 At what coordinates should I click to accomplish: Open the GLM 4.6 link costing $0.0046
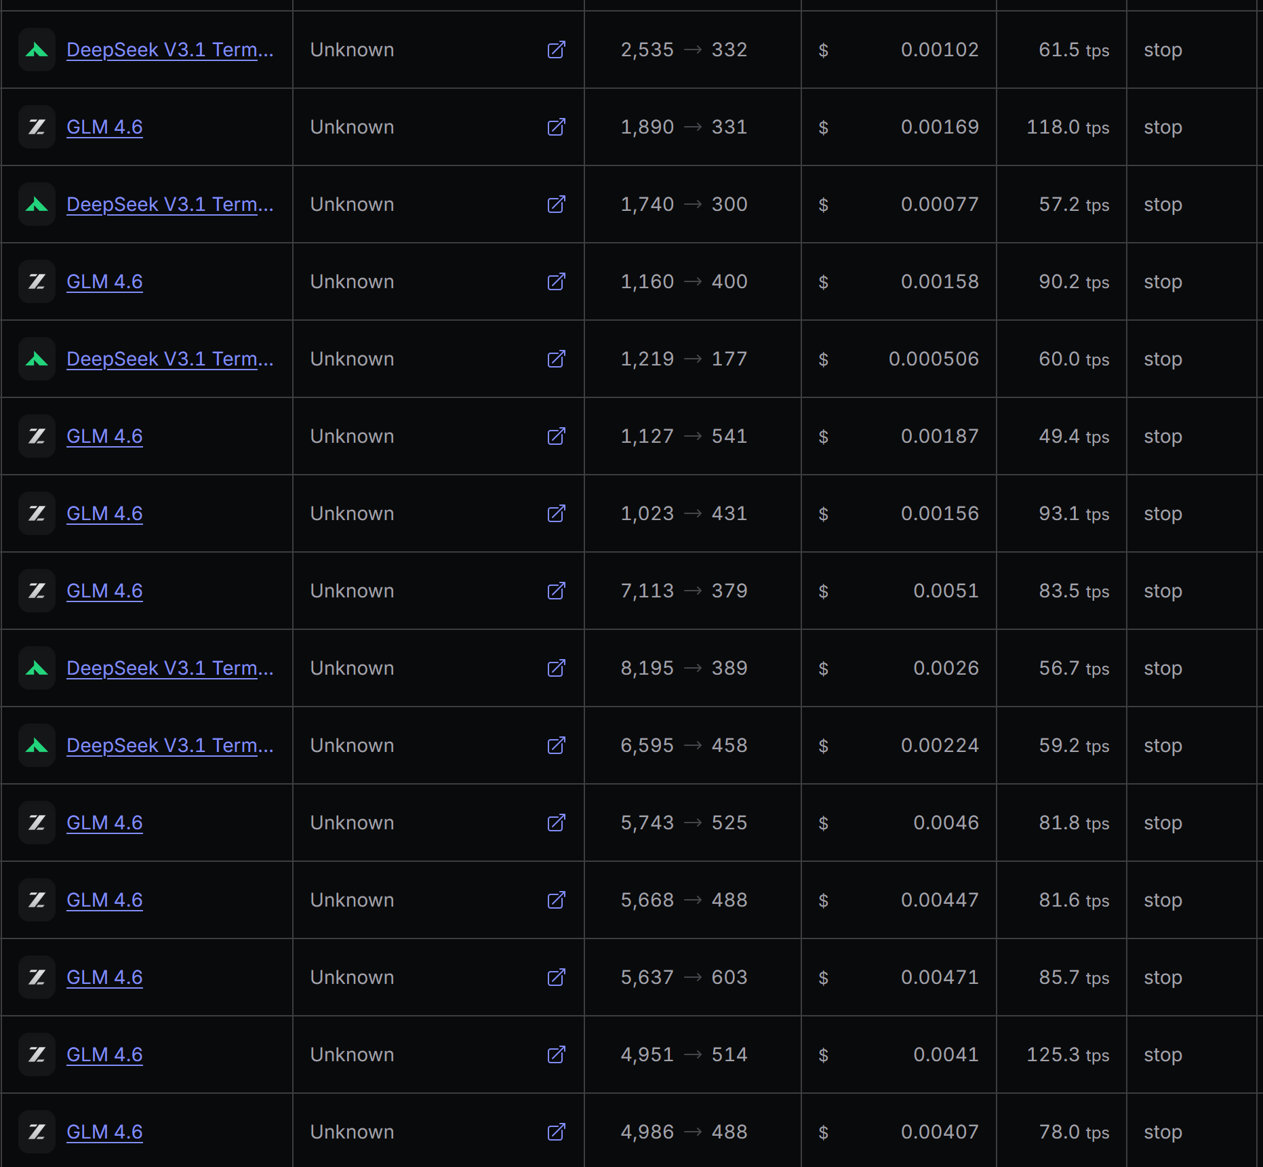click(x=104, y=823)
